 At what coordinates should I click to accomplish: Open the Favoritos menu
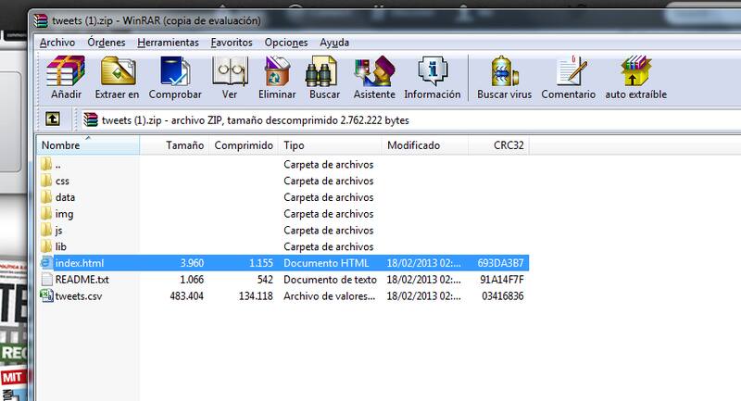(232, 43)
